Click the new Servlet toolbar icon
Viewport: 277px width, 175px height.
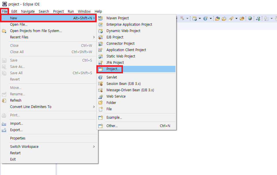[205, 18]
